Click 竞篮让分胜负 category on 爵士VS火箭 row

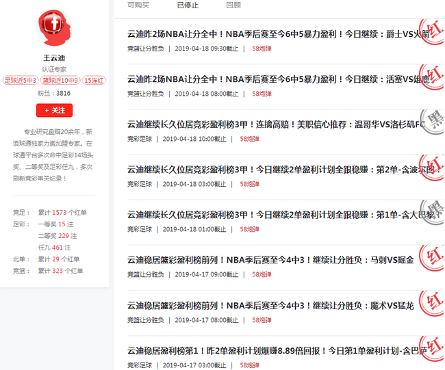coord(146,49)
